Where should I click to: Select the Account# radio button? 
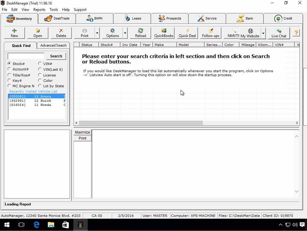[9, 69]
